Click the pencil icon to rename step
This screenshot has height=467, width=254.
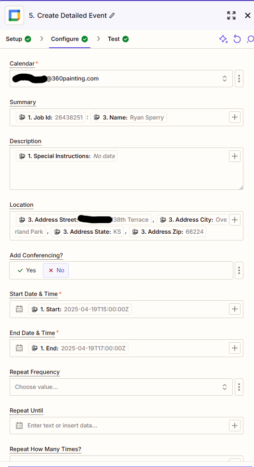(112, 15)
